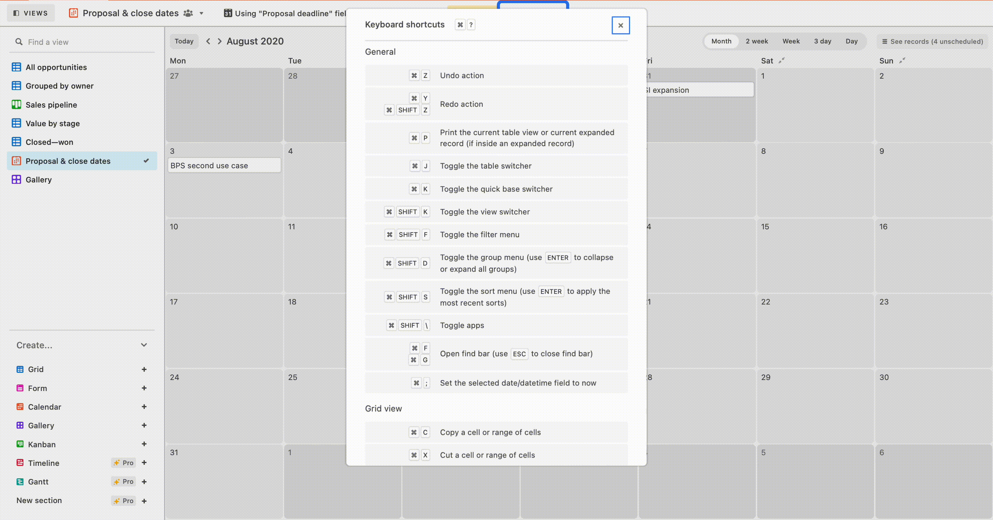Viewport: 993px width, 520px height.
Task: Add a new Gallery view with plus
Action: (x=144, y=425)
